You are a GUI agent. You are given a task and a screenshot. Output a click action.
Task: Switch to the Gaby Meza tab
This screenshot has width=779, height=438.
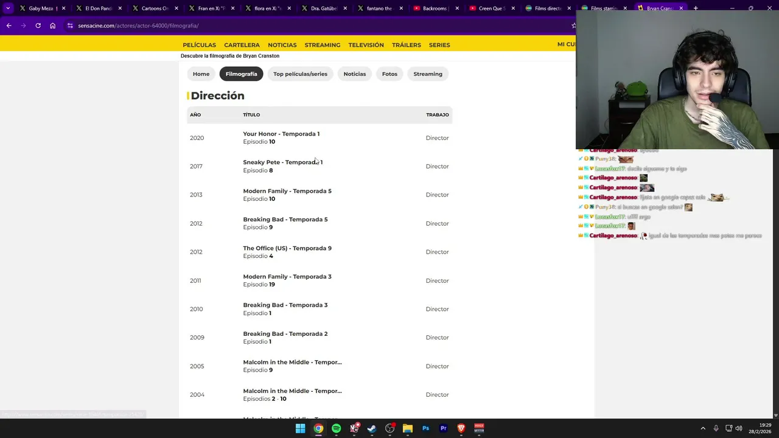pos(41,9)
